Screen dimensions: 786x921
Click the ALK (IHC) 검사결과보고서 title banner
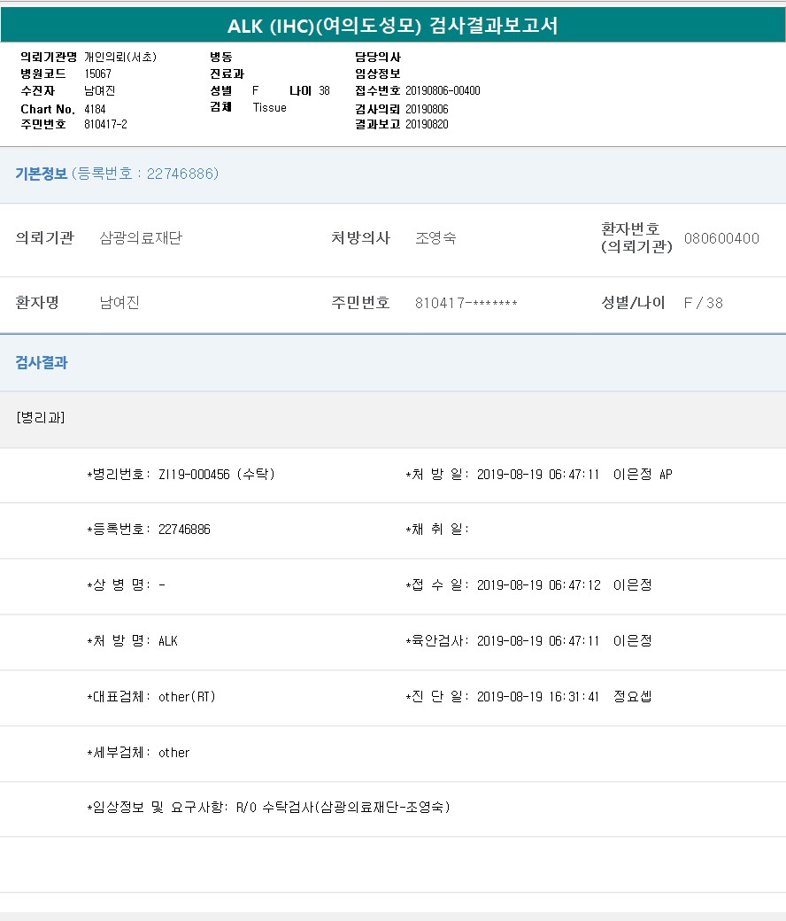tap(392, 26)
